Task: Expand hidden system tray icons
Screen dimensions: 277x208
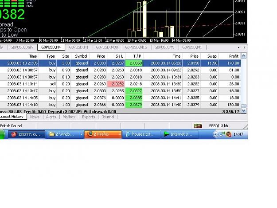Action: coord(215,134)
